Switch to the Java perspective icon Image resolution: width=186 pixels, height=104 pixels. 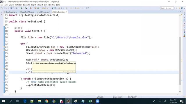[x=182, y=8]
